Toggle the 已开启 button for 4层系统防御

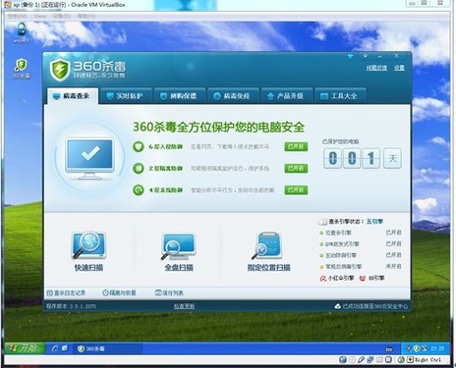pyautogui.click(x=296, y=189)
